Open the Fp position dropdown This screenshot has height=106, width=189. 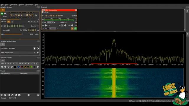[x=33, y=22]
